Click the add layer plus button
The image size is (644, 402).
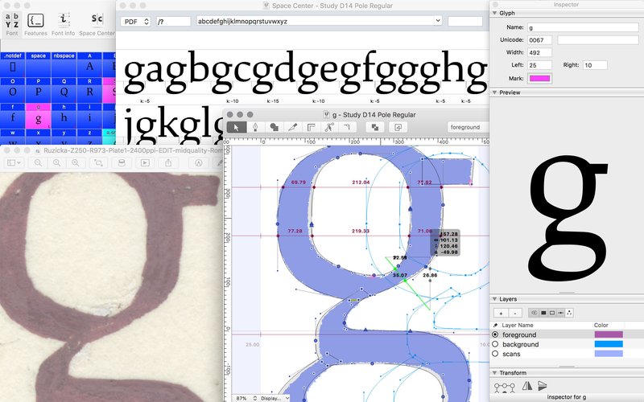coord(501,313)
